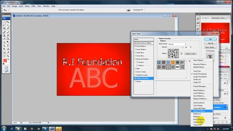233x131 pixels.
Task: Select the Healing Brush tool
Action: pos(4,32)
